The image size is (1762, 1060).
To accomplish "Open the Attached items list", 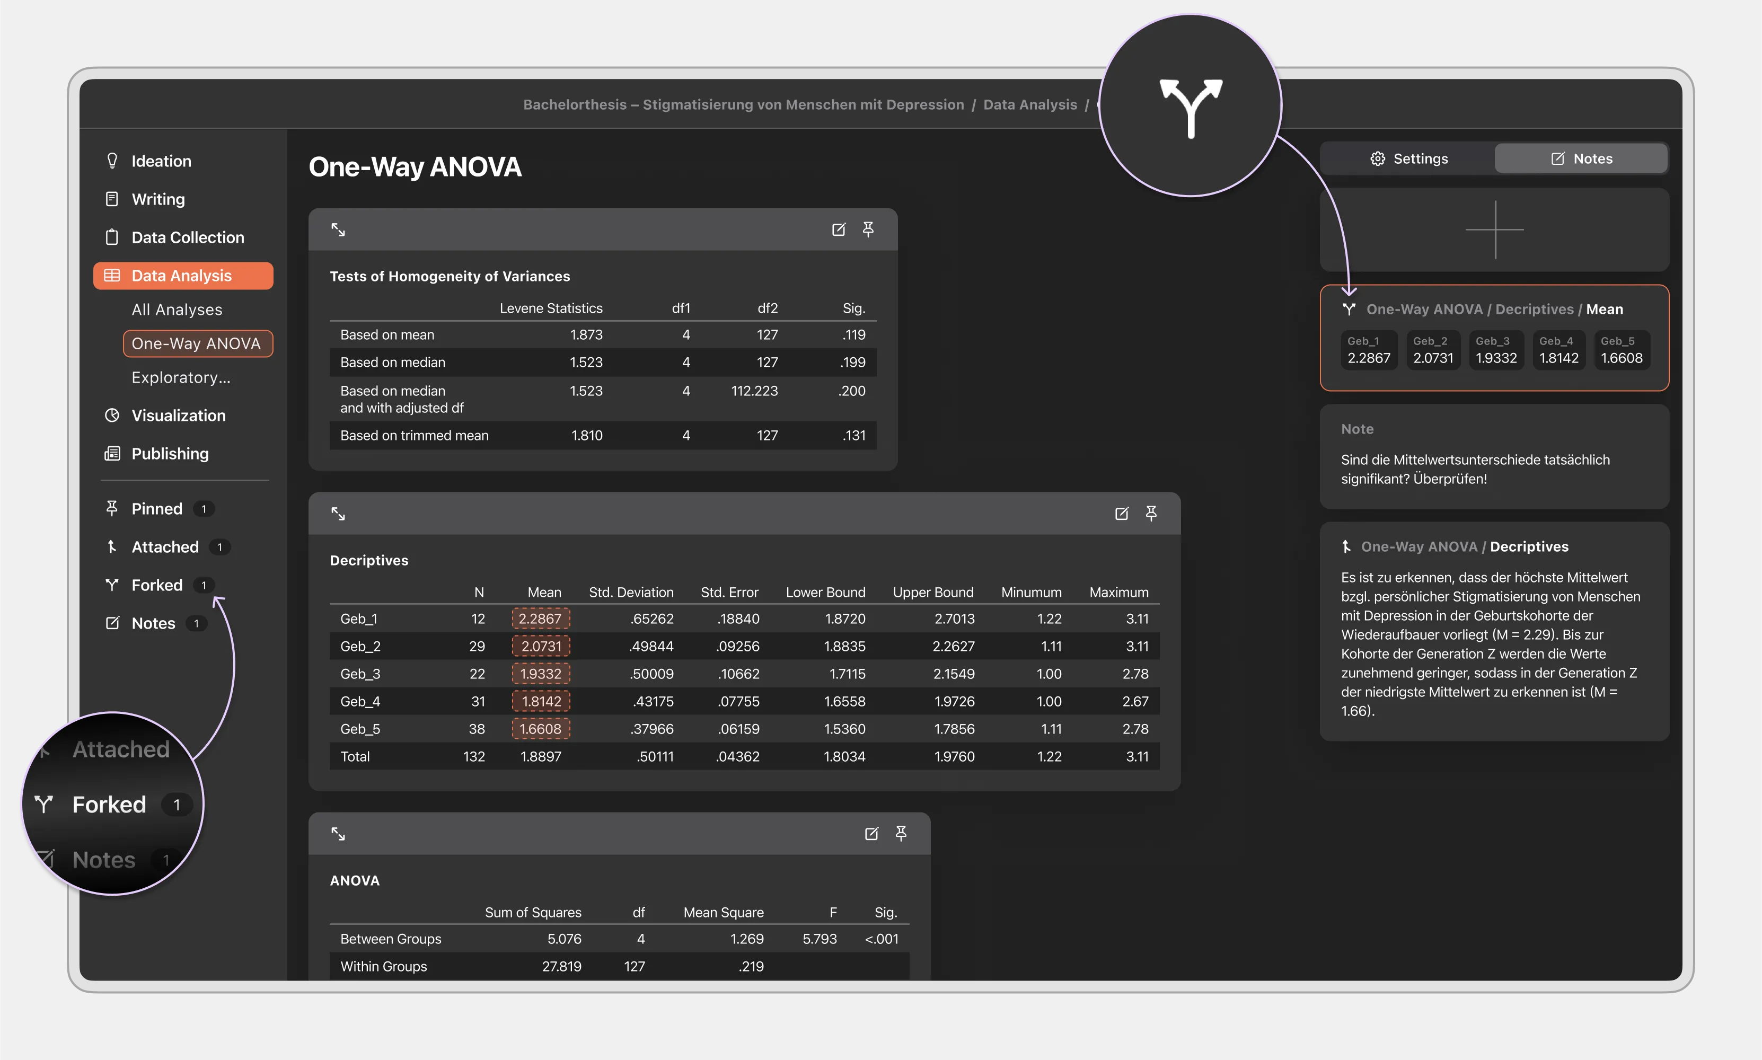I will 165,547.
